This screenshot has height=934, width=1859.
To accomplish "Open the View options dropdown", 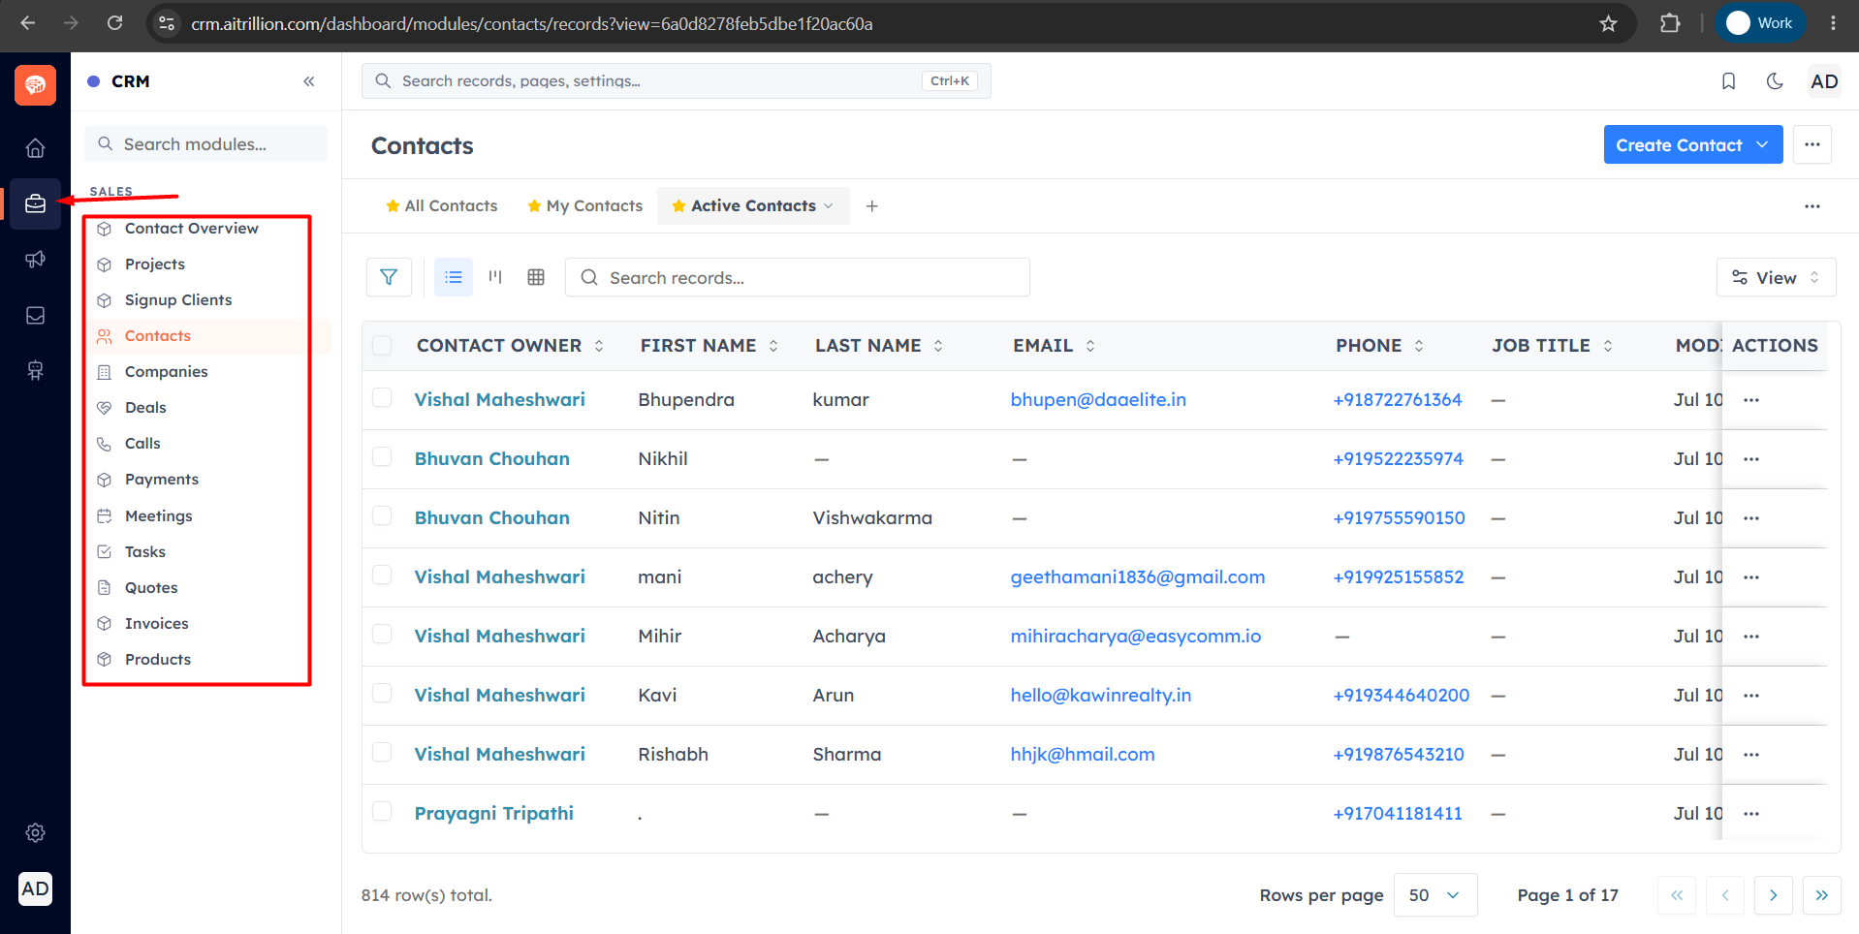I will (x=1776, y=277).
